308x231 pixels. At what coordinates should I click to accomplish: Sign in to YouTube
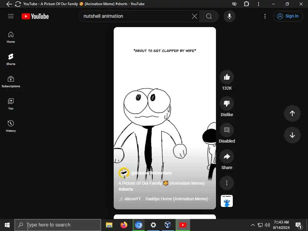click(x=288, y=16)
